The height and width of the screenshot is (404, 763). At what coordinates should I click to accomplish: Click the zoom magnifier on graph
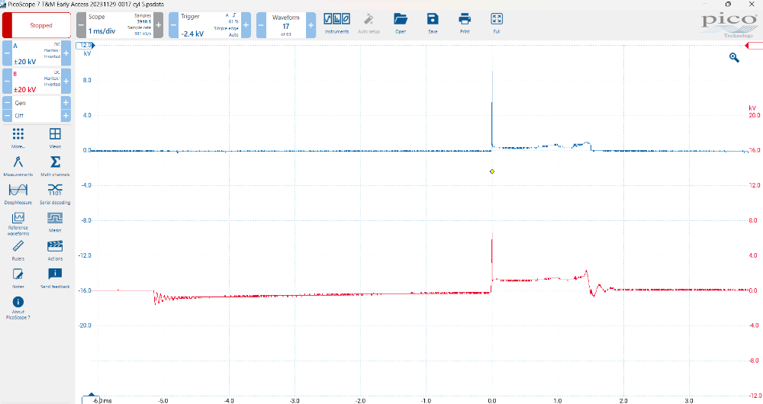point(734,57)
